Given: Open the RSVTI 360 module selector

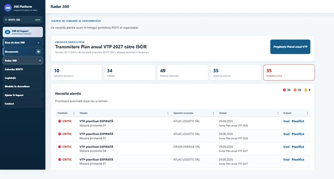Looking at the screenshot, I should point(23,20).
